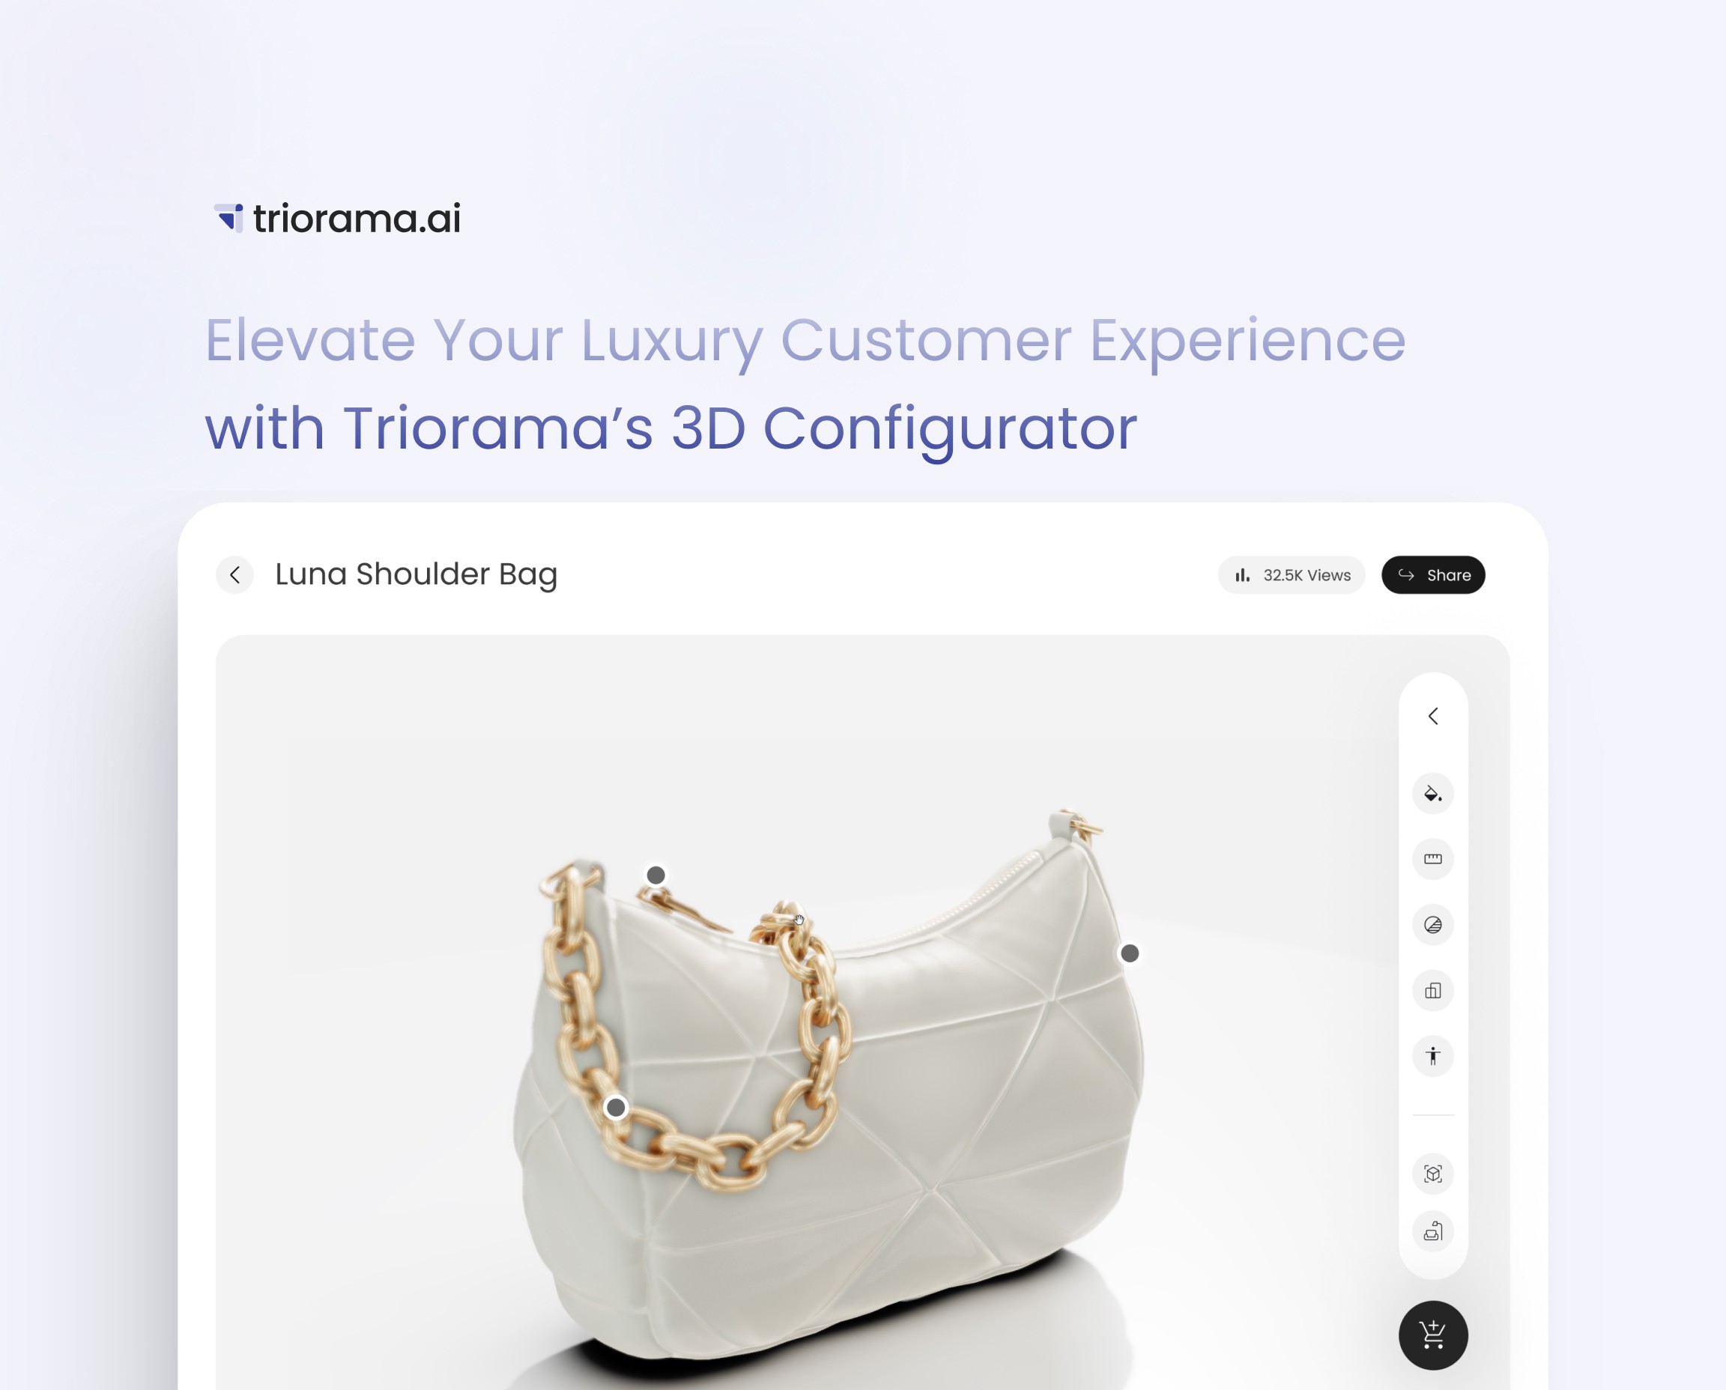The width and height of the screenshot is (1726, 1390).
Task: Navigate back using the chevron arrow
Action: [234, 574]
